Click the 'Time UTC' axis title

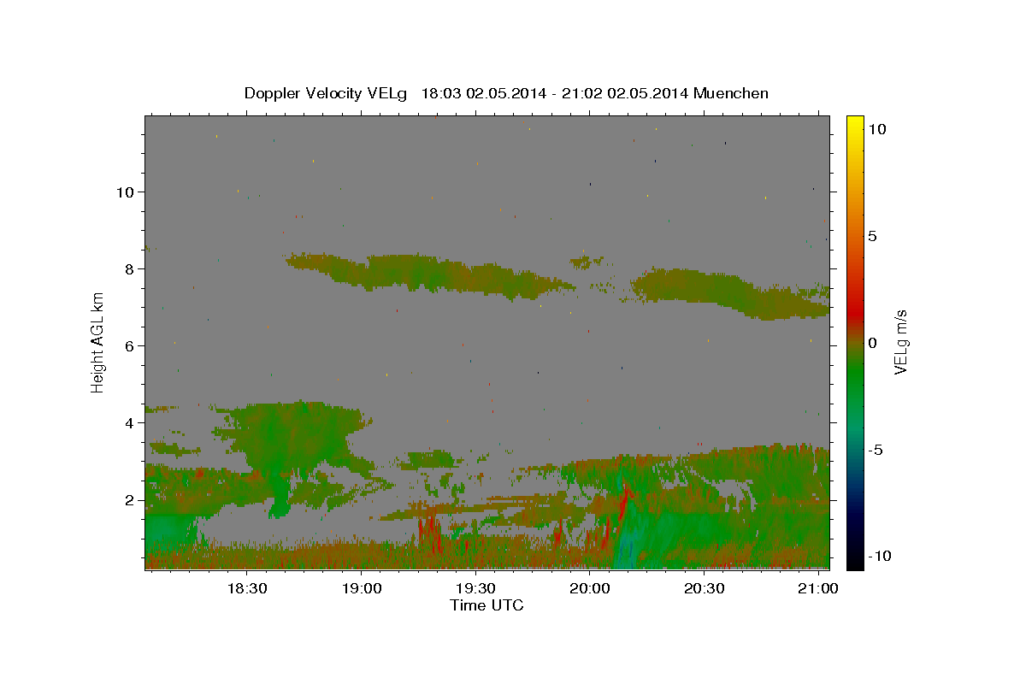(486, 605)
